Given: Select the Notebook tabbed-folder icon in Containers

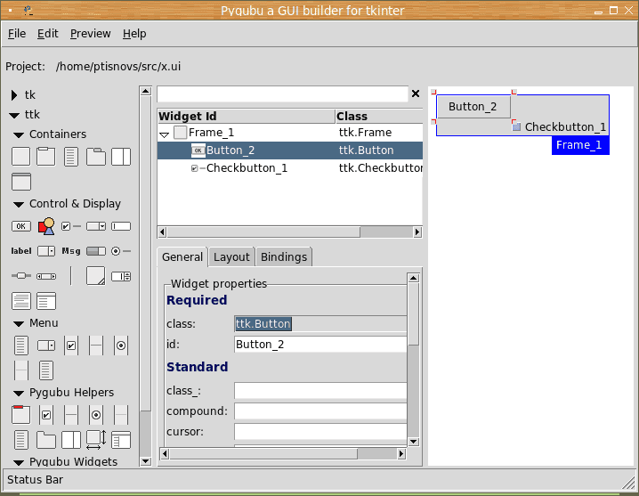Looking at the screenshot, I should (96, 157).
